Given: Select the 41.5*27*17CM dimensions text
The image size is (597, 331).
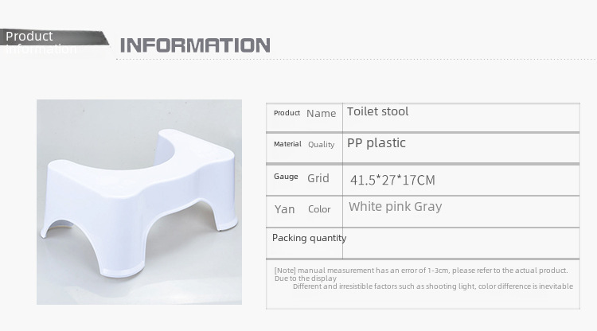Looking at the screenshot, I should pyautogui.click(x=392, y=180).
